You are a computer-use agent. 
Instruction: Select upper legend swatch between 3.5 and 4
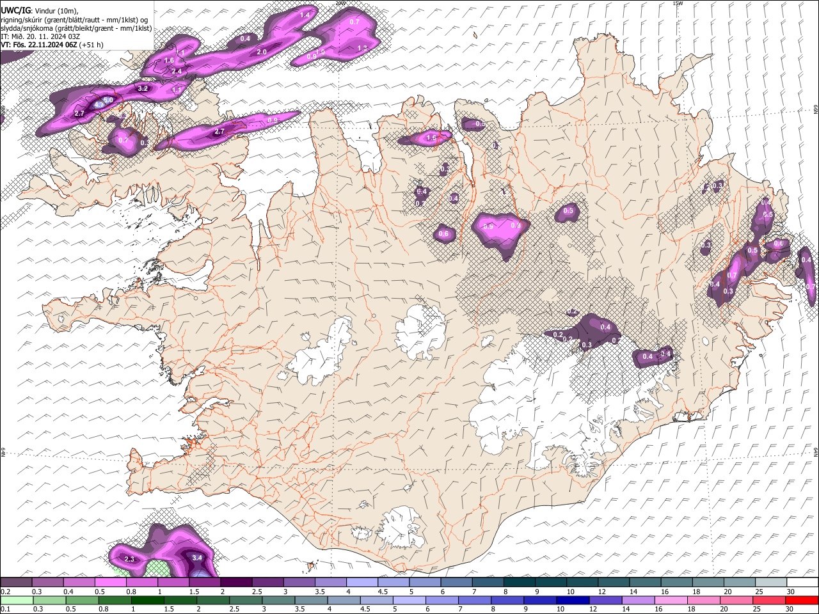point(330,583)
